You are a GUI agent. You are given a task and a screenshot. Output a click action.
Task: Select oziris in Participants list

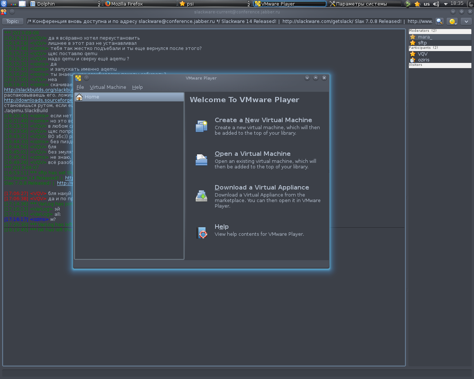pyautogui.click(x=440, y=60)
